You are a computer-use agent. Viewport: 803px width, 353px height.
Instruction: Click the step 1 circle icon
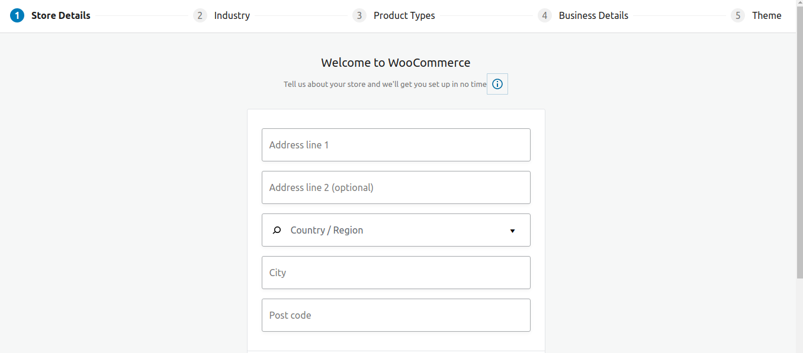point(17,15)
